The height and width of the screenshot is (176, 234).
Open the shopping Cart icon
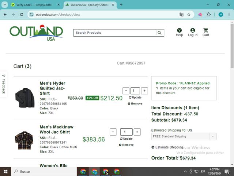(x=205, y=32)
